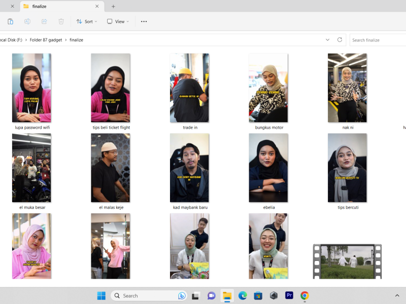The image size is (406, 304).
Task: Open Microsoft Edge from the taskbar
Action: point(243,295)
